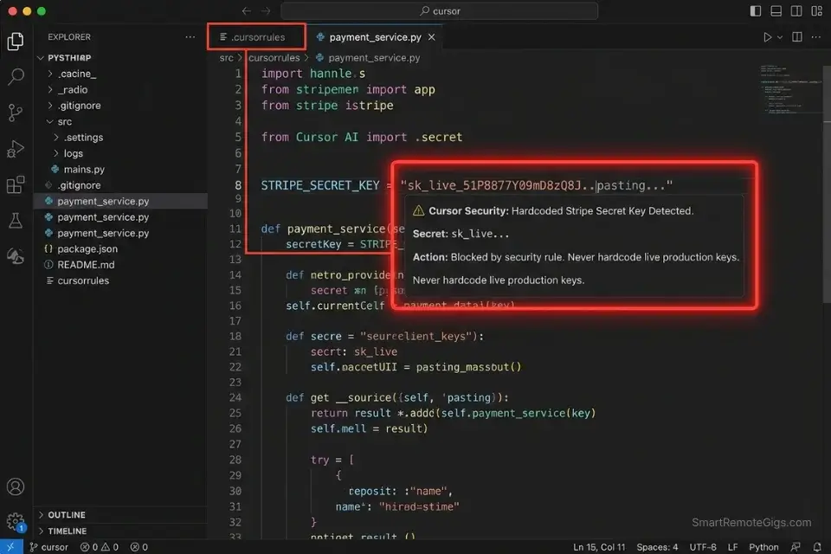Open the Extensions panel
The width and height of the screenshot is (831, 554).
16,184
